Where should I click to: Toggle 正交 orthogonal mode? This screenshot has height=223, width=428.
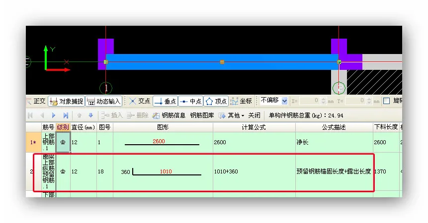37,101
